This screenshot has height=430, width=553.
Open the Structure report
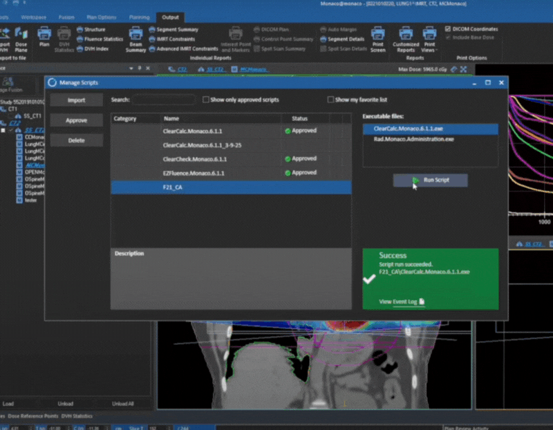[91, 30]
